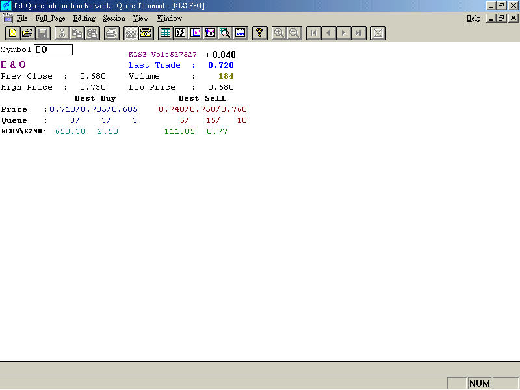Click the sell queue value 15/
The image size is (520, 390).
[213, 120]
